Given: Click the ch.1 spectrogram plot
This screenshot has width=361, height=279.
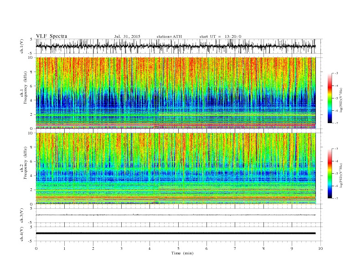Looking at the screenshot, I should point(176,93).
